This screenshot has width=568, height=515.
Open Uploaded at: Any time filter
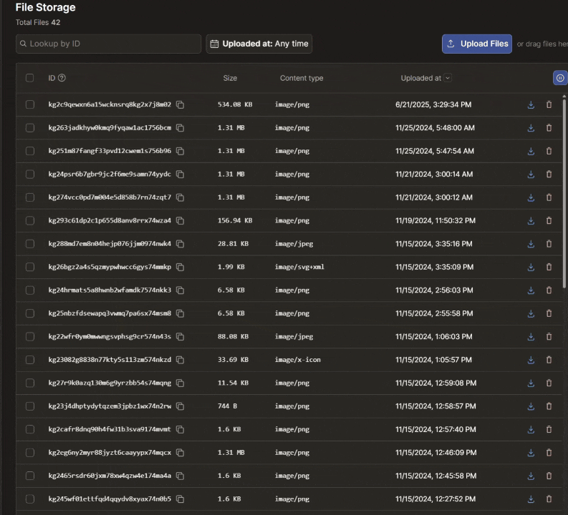(x=259, y=44)
